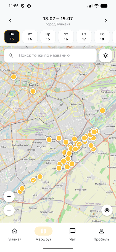Open the map layers selector
The height and width of the screenshot is (252, 116).
pyautogui.click(x=106, y=55)
